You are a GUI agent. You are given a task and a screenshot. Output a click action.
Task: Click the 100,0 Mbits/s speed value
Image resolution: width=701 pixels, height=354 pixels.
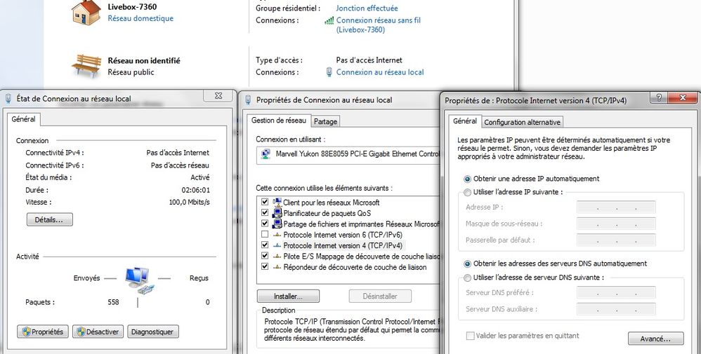pos(189,202)
